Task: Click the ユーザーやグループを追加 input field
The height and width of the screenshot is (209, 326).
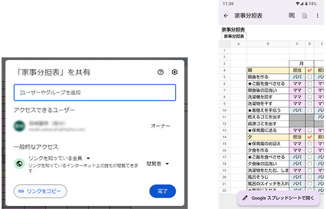Action: tap(95, 93)
